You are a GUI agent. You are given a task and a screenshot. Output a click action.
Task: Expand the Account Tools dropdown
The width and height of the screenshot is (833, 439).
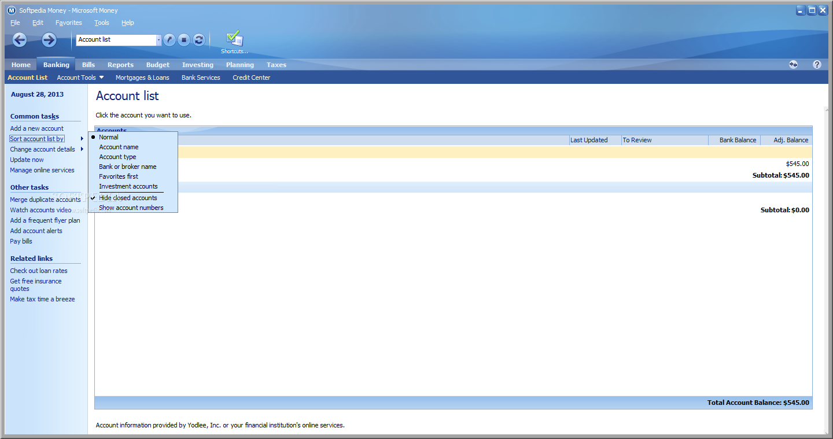80,78
